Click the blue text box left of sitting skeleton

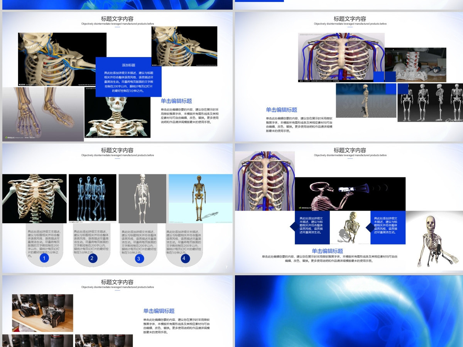(x=312, y=227)
